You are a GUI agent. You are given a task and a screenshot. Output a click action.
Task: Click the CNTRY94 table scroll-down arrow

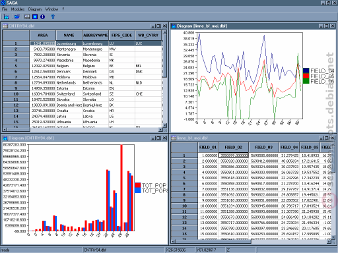[x=164, y=125]
